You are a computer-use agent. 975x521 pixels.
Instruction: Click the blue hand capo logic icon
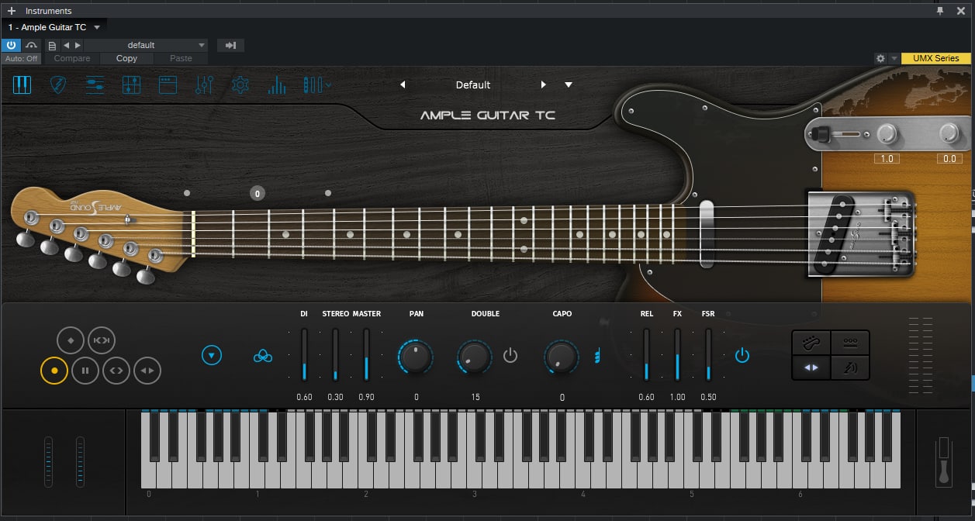pyautogui.click(x=597, y=356)
